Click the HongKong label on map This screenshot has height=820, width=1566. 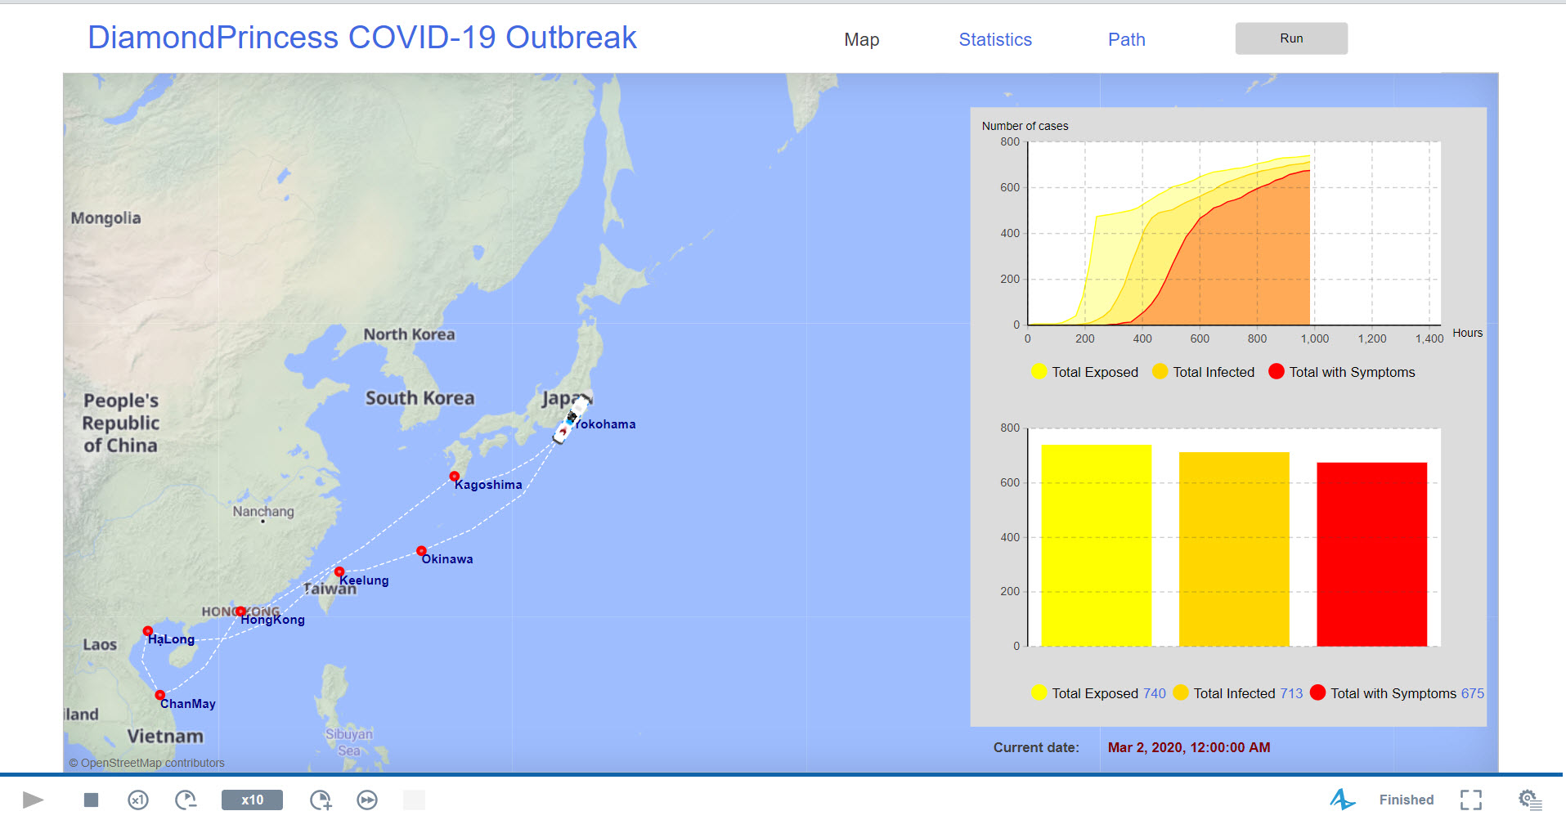pyautogui.click(x=273, y=620)
